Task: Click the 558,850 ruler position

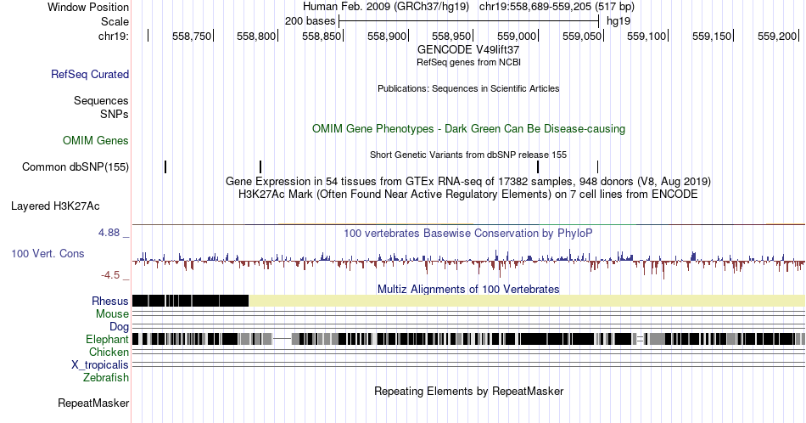Action: point(322,36)
